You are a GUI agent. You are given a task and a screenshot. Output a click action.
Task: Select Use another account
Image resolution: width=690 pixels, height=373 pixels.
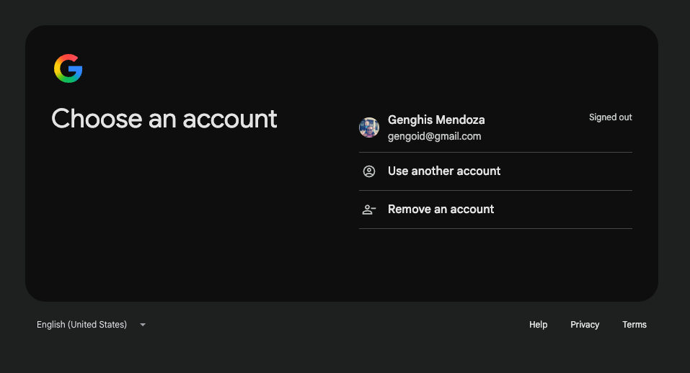(x=495, y=171)
